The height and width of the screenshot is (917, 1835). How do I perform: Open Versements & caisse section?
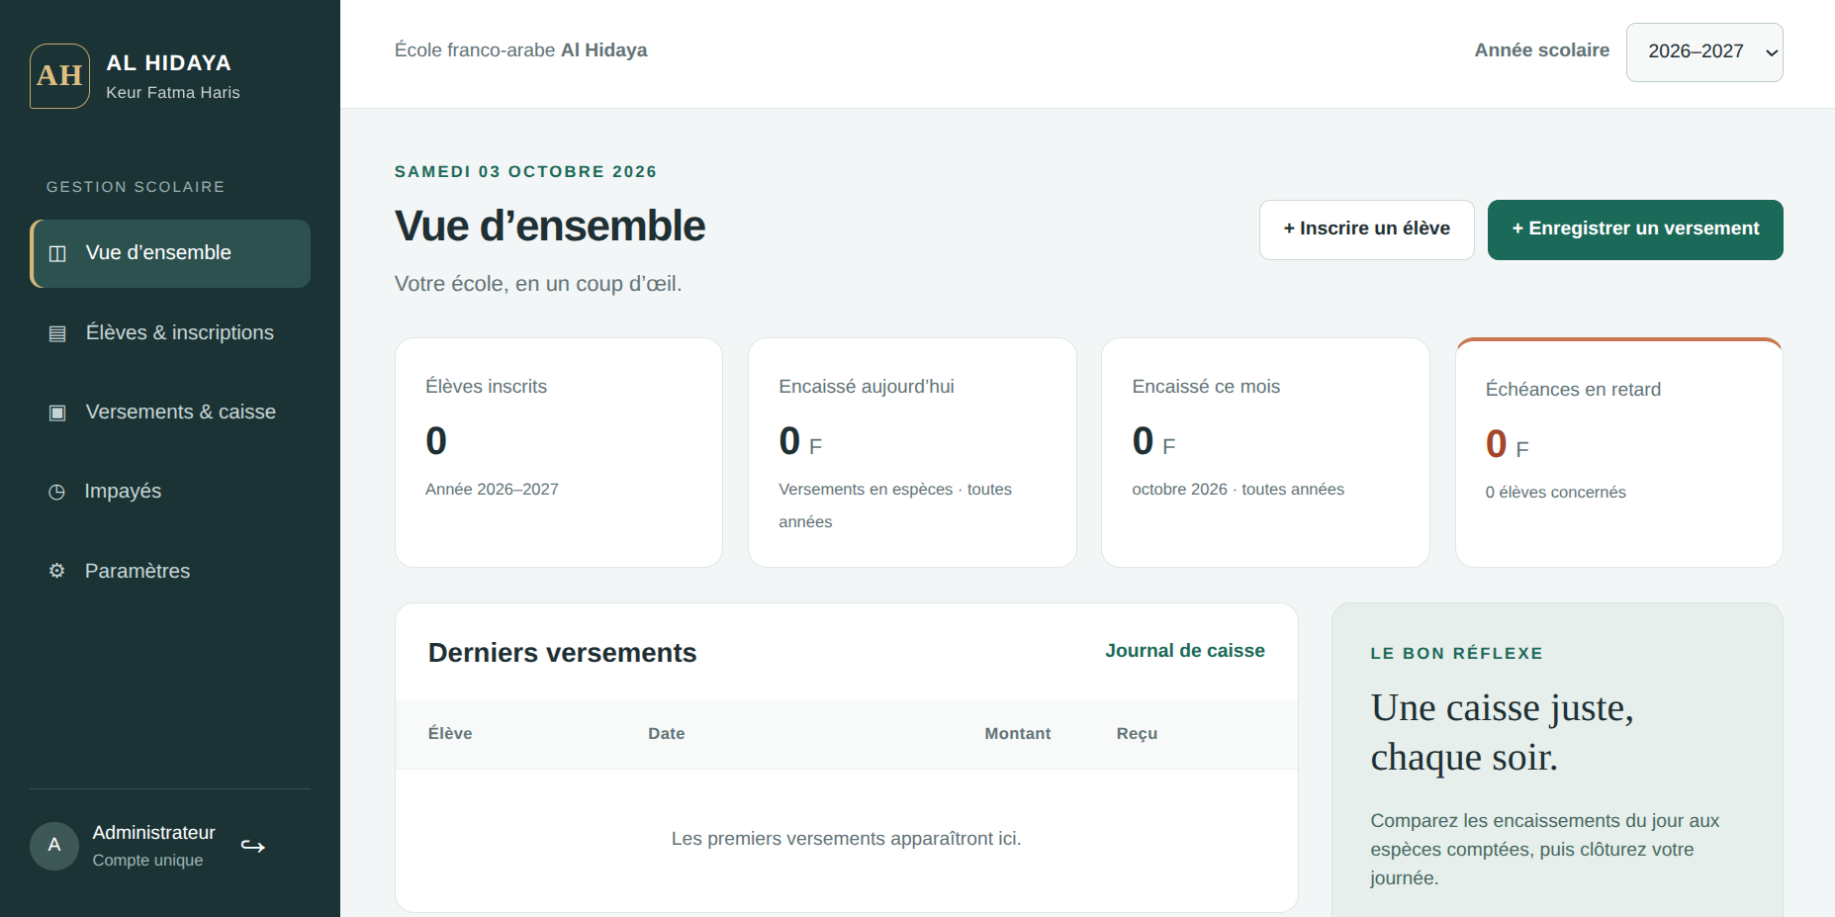(x=170, y=413)
